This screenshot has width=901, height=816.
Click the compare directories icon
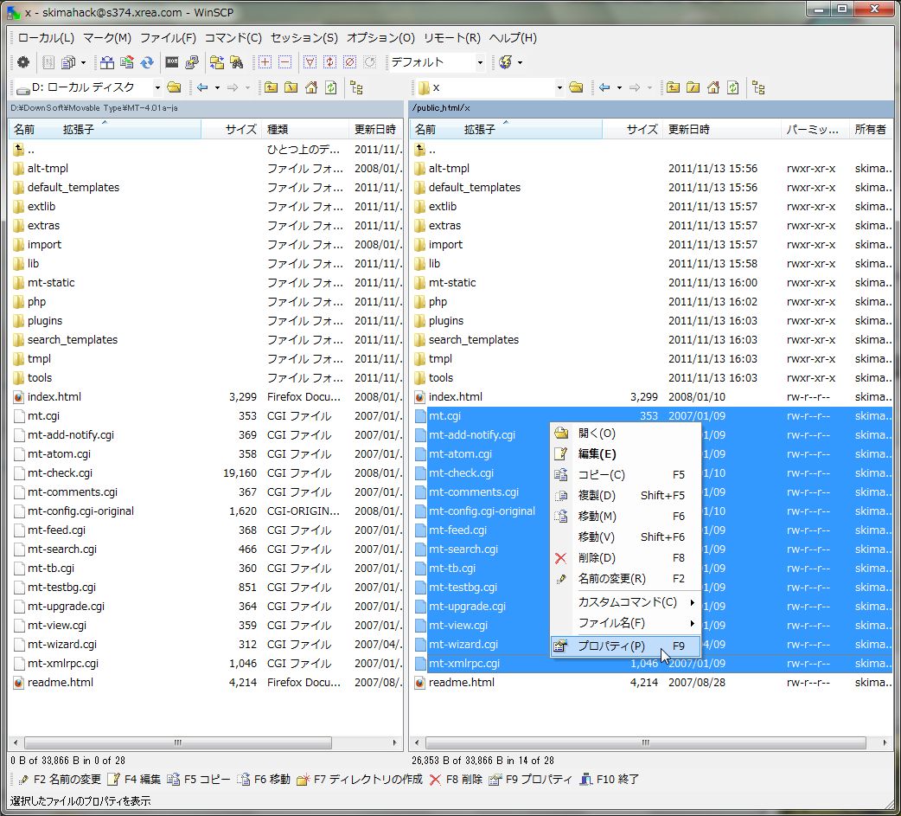coord(107,62)
